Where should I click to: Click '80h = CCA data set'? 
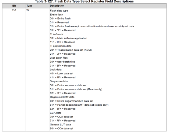tap(61, 128)
